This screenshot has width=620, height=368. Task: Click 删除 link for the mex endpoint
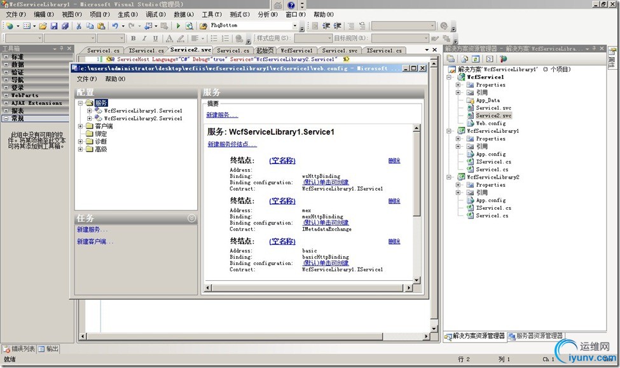pos(394,201)
